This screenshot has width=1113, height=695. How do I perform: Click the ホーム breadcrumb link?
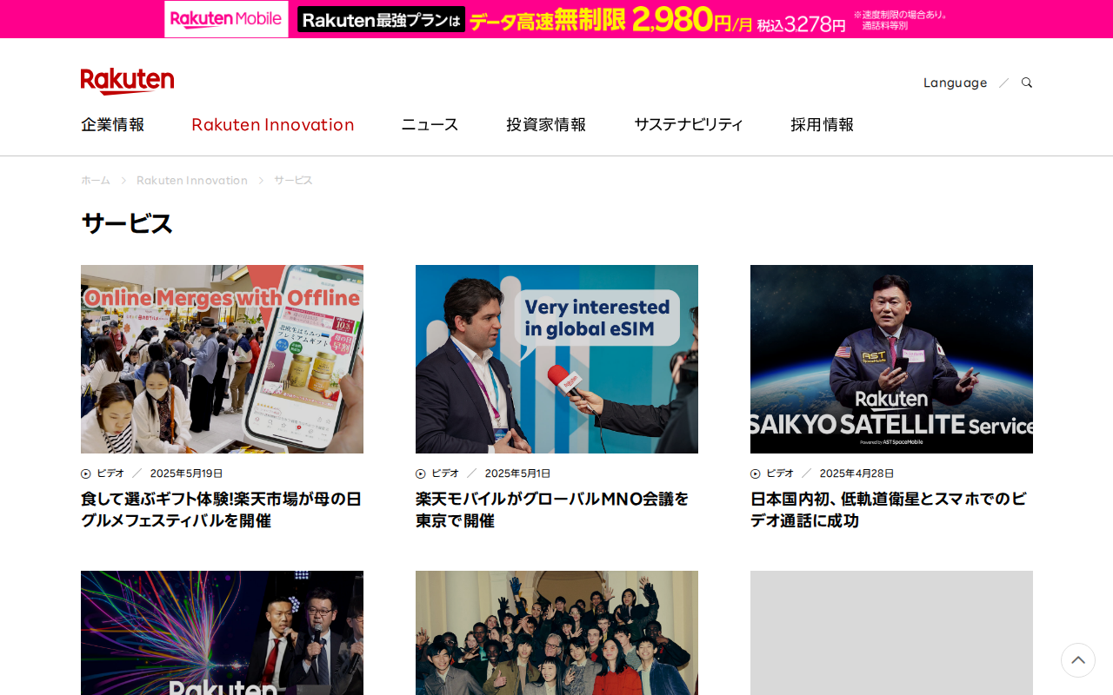95,179
